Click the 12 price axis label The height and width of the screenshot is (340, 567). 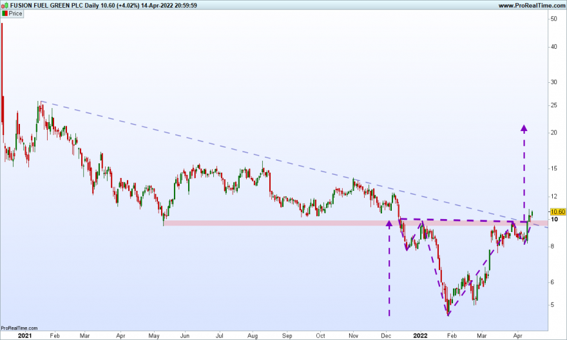tap(553, 197)
